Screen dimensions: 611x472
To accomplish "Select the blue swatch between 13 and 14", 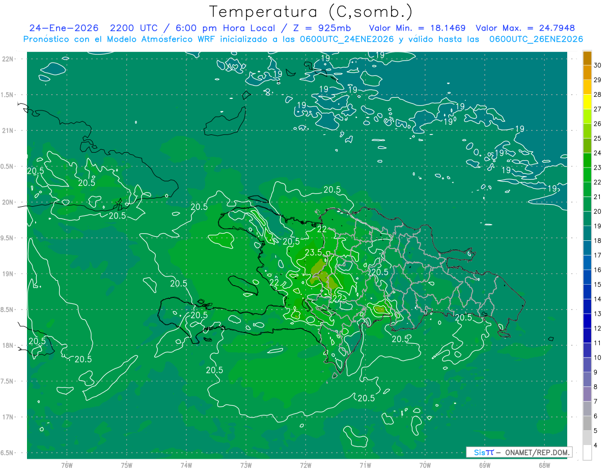I will [x=587, y=307].
